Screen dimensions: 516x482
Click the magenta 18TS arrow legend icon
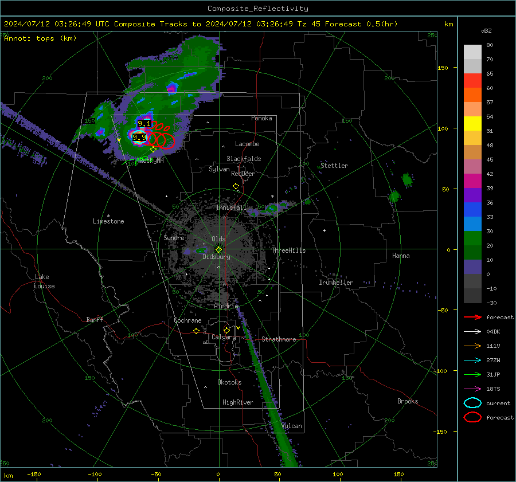(x=472, y=389)
